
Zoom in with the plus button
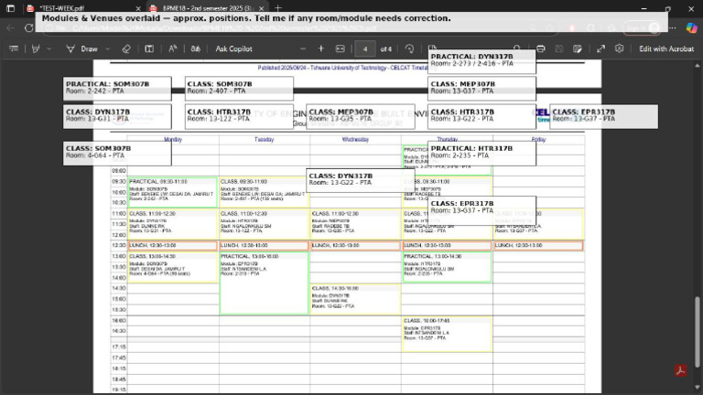[x=321, y=48]
